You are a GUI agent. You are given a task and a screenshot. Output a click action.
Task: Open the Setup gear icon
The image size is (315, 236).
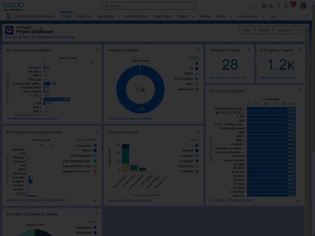[x=286, y=6]
